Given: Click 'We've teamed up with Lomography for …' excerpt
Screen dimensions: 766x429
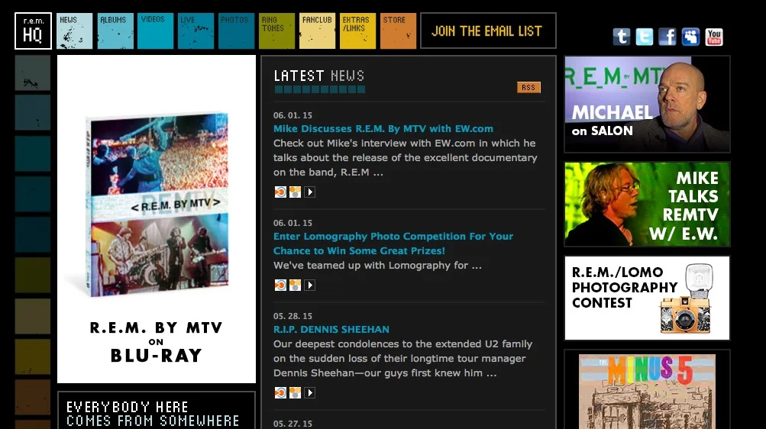Looking at the screenshot, I should tap(377, 266).
